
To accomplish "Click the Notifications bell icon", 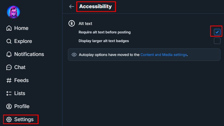I will pos(9,54).
